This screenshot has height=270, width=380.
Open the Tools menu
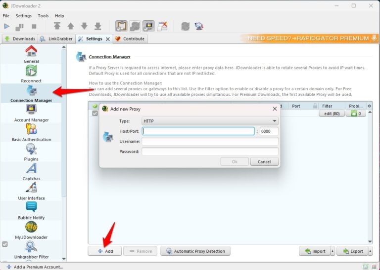click(x=43, y=16)
